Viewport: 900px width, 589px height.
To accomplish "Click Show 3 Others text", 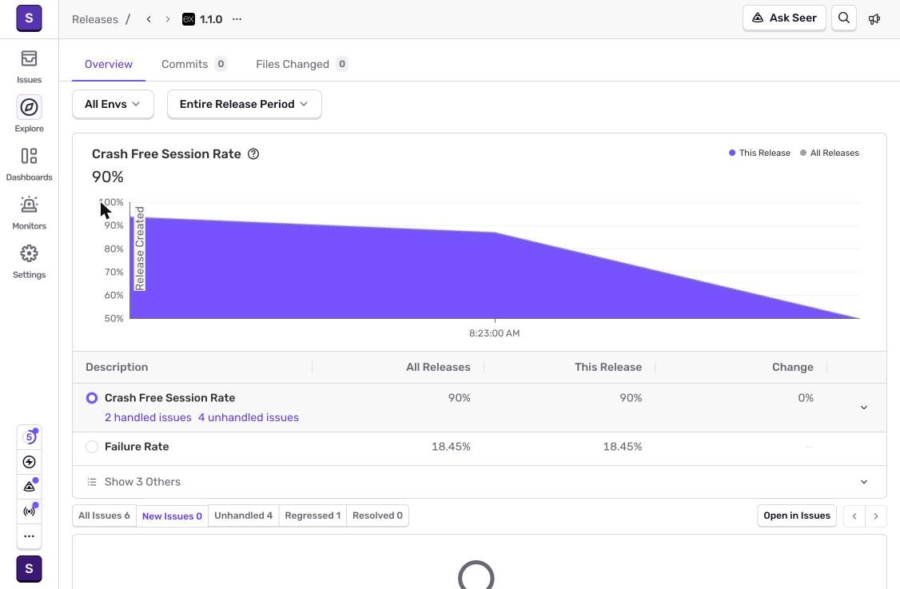I will coord(142,482).
